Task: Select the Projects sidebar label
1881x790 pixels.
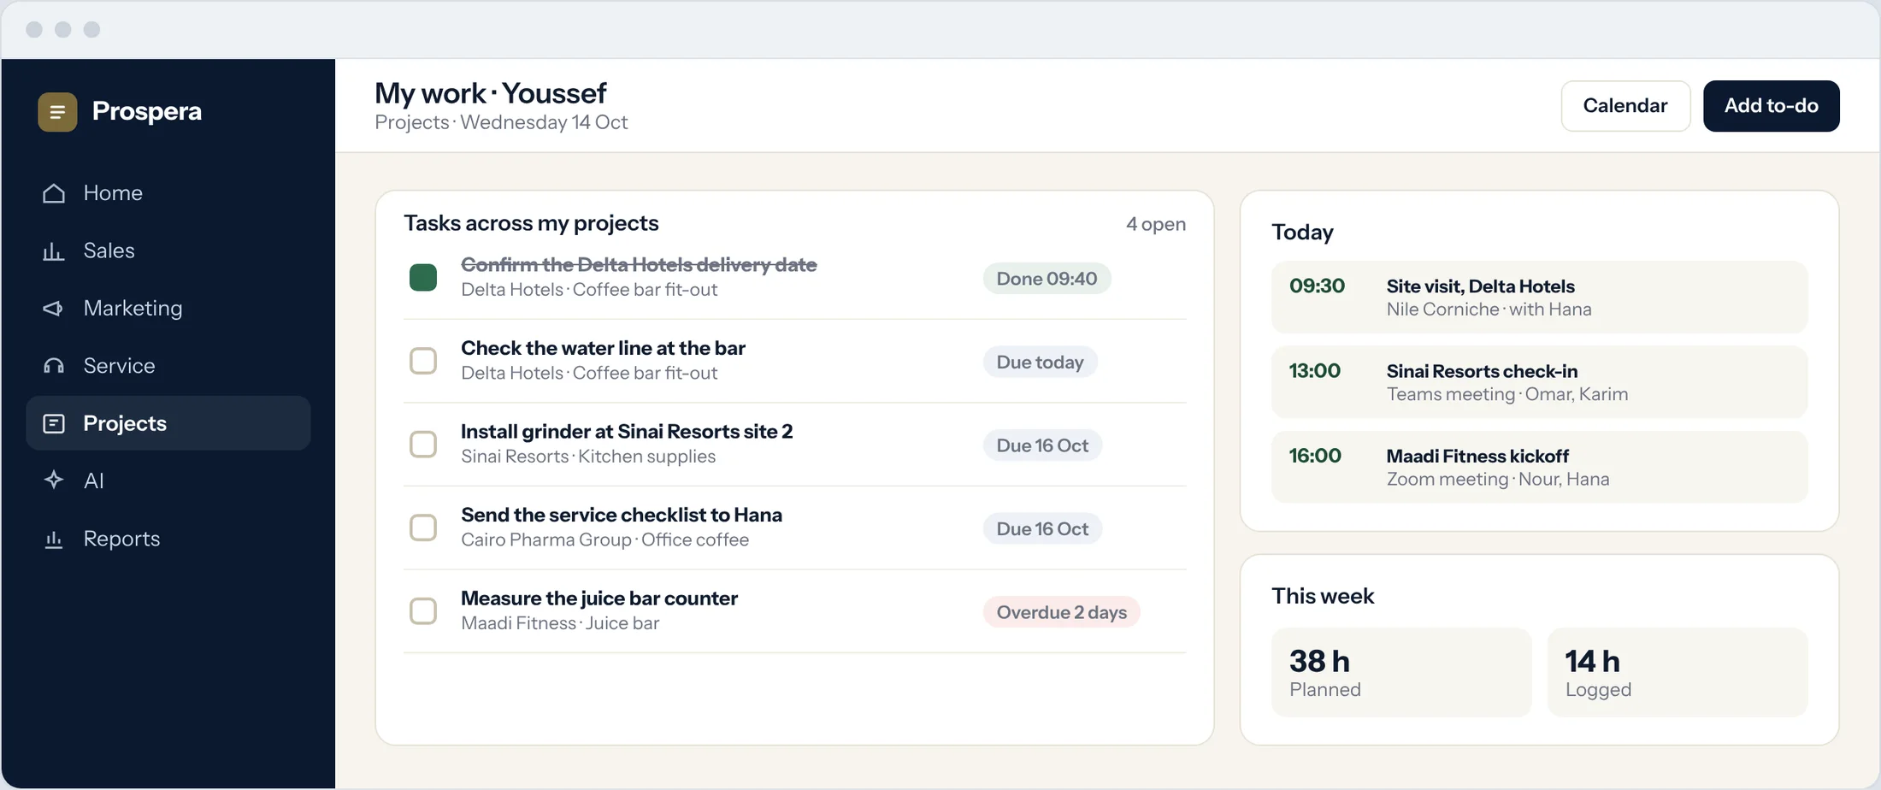Action: pyautogui.click(x=125, y=423)
